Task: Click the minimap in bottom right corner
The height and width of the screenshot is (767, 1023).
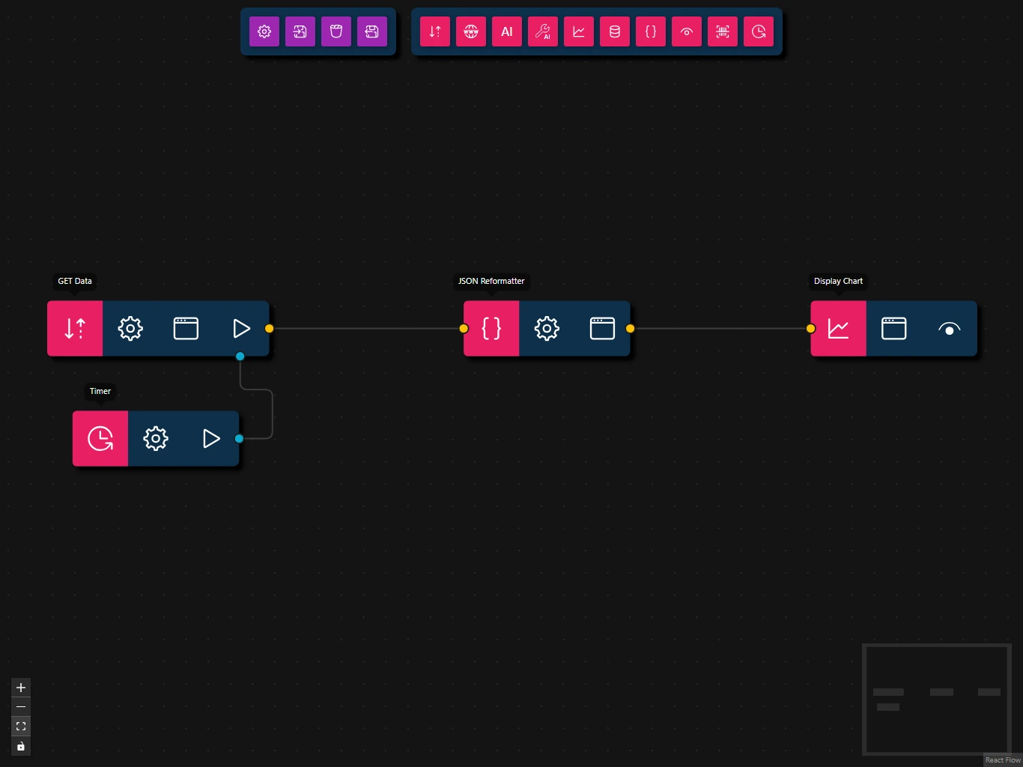Action: 936,699
